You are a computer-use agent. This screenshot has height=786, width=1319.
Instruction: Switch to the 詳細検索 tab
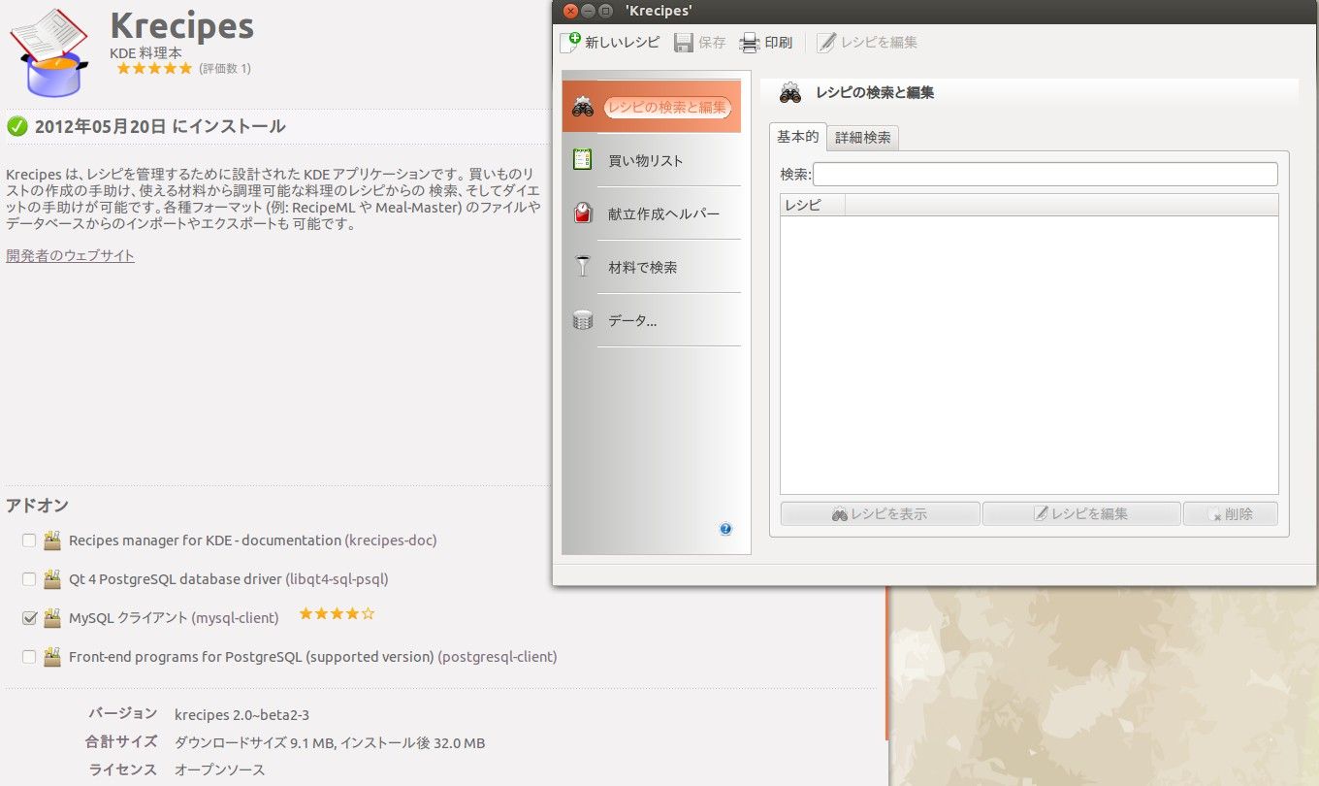[863, 138]
